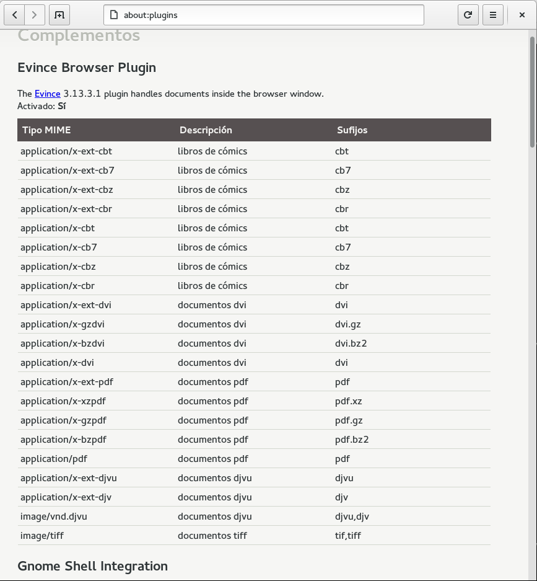Click the 'cbz' suffix in the application/x-cbz row
Viewport: 537px width, 581px height.
click(x=343, y=267)
